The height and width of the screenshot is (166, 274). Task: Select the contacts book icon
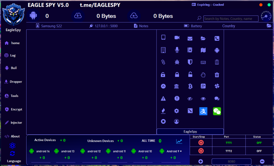(190, 50)
